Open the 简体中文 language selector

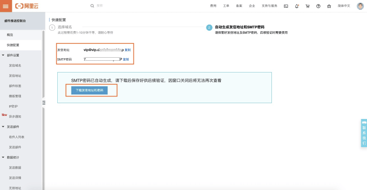tap(344, 6)
